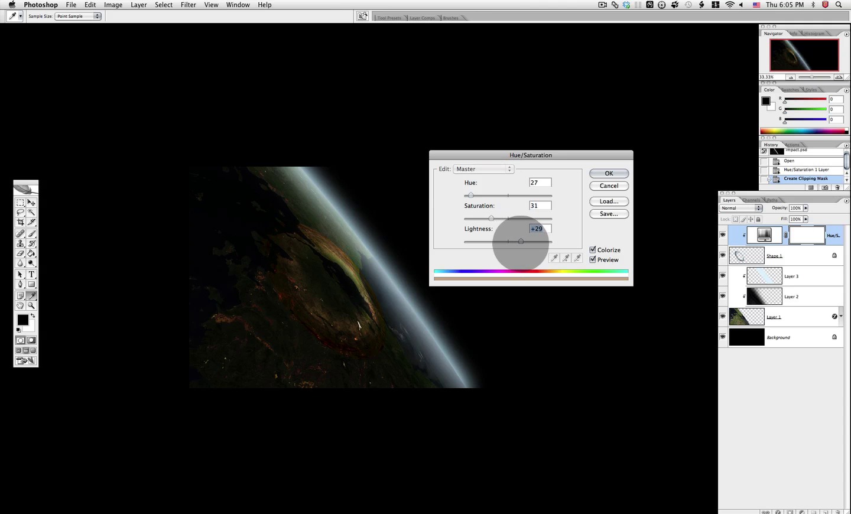Open the Navigator panel options menu
This screenshot has height=514, width=851.
click(846, 34)
